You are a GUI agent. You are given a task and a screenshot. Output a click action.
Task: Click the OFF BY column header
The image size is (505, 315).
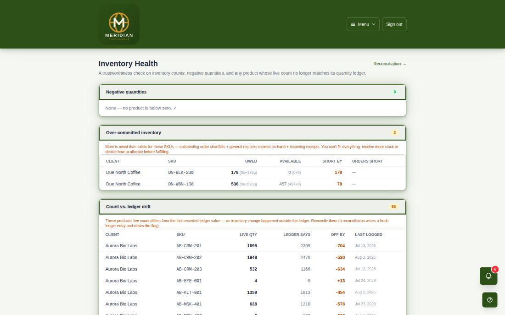pos(338,235)
